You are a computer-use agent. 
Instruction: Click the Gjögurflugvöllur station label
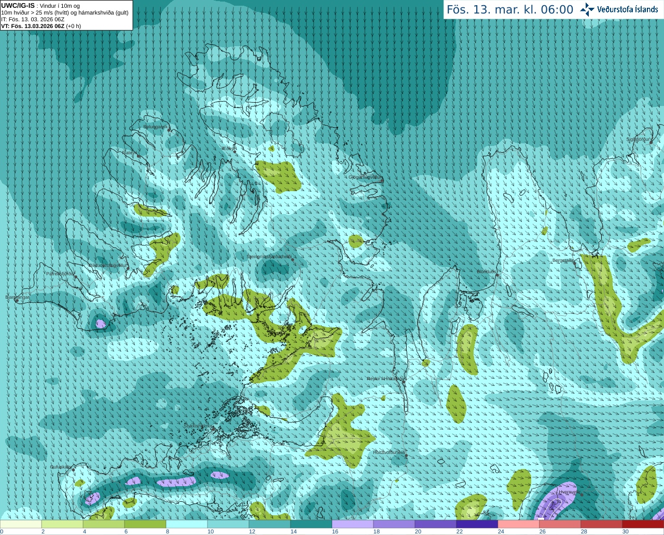365,177
